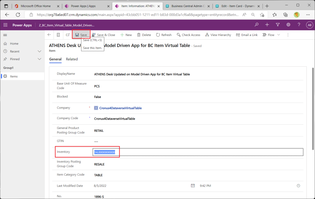The height and width of the screenshot is (199, 315).
Task: Click Check Access command
Action: pos(189,35)
